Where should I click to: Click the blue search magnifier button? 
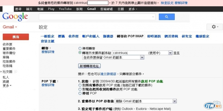(x=167, y=17)
